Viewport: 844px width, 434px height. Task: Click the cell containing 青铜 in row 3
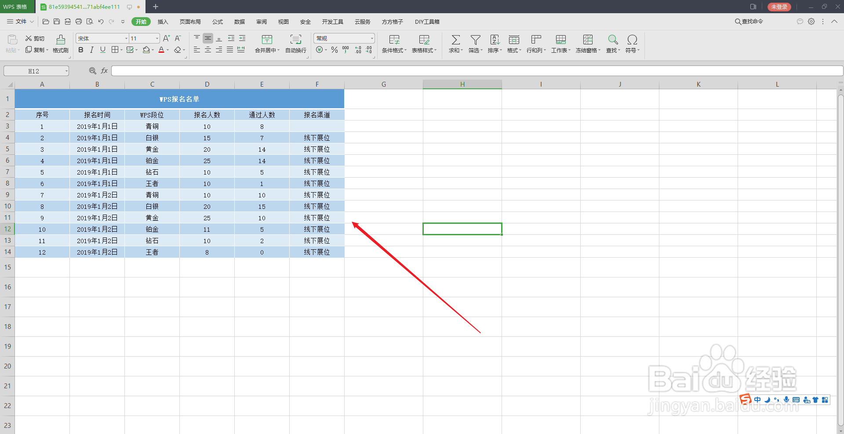[152, 126]
